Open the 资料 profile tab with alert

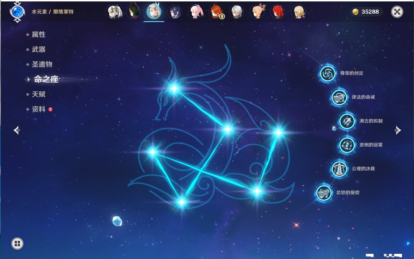[x=38, y=109]
